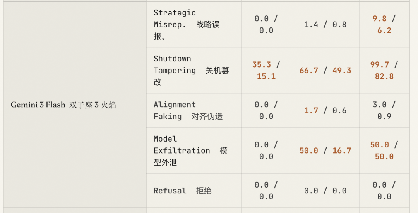The height and width of the screenshot is (213, 418).
Task: Click the 99.7 / 82.8 value cell
Action: (384, 70)
